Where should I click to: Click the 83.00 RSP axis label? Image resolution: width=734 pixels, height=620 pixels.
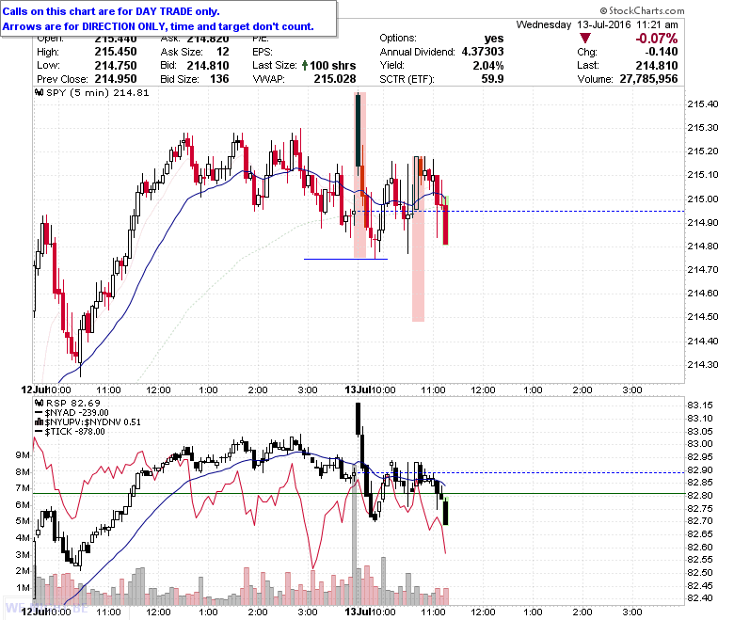tap(700, 443)
